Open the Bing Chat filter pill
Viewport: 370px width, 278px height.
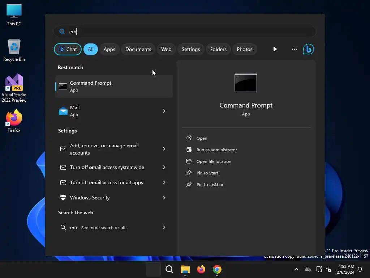pyautogui.click(x=68, y=49)
